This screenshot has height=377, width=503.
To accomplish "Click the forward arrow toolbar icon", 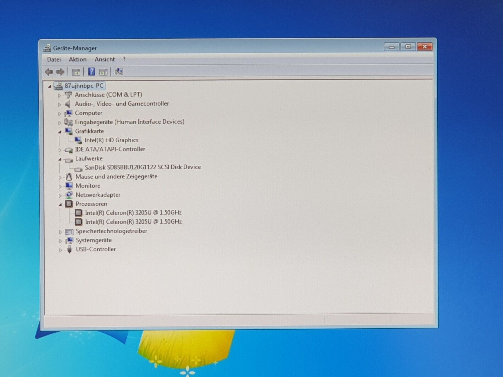I will click(60, 72).
